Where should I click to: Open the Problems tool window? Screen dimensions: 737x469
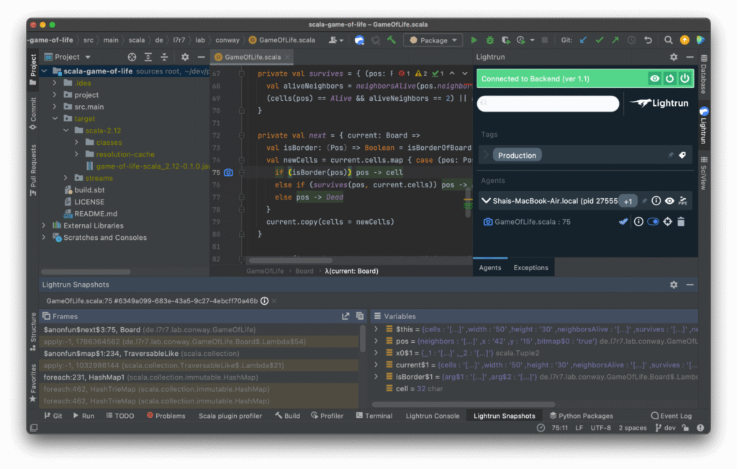point(166,415)
